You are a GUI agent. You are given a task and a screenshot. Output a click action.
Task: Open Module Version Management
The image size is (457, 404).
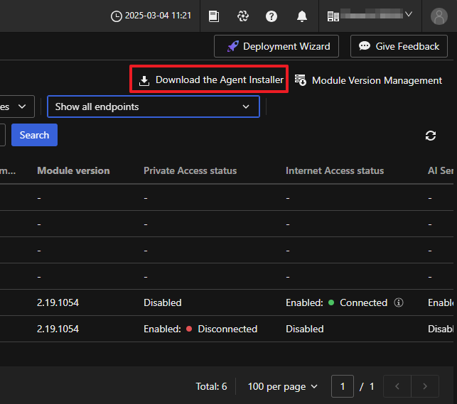pos(368,80)
